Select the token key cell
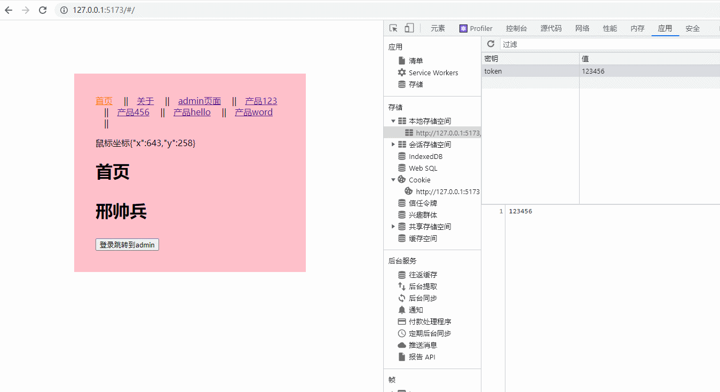Image resolution: width=720 pixels, height=392 pixels. coord(530,71)
